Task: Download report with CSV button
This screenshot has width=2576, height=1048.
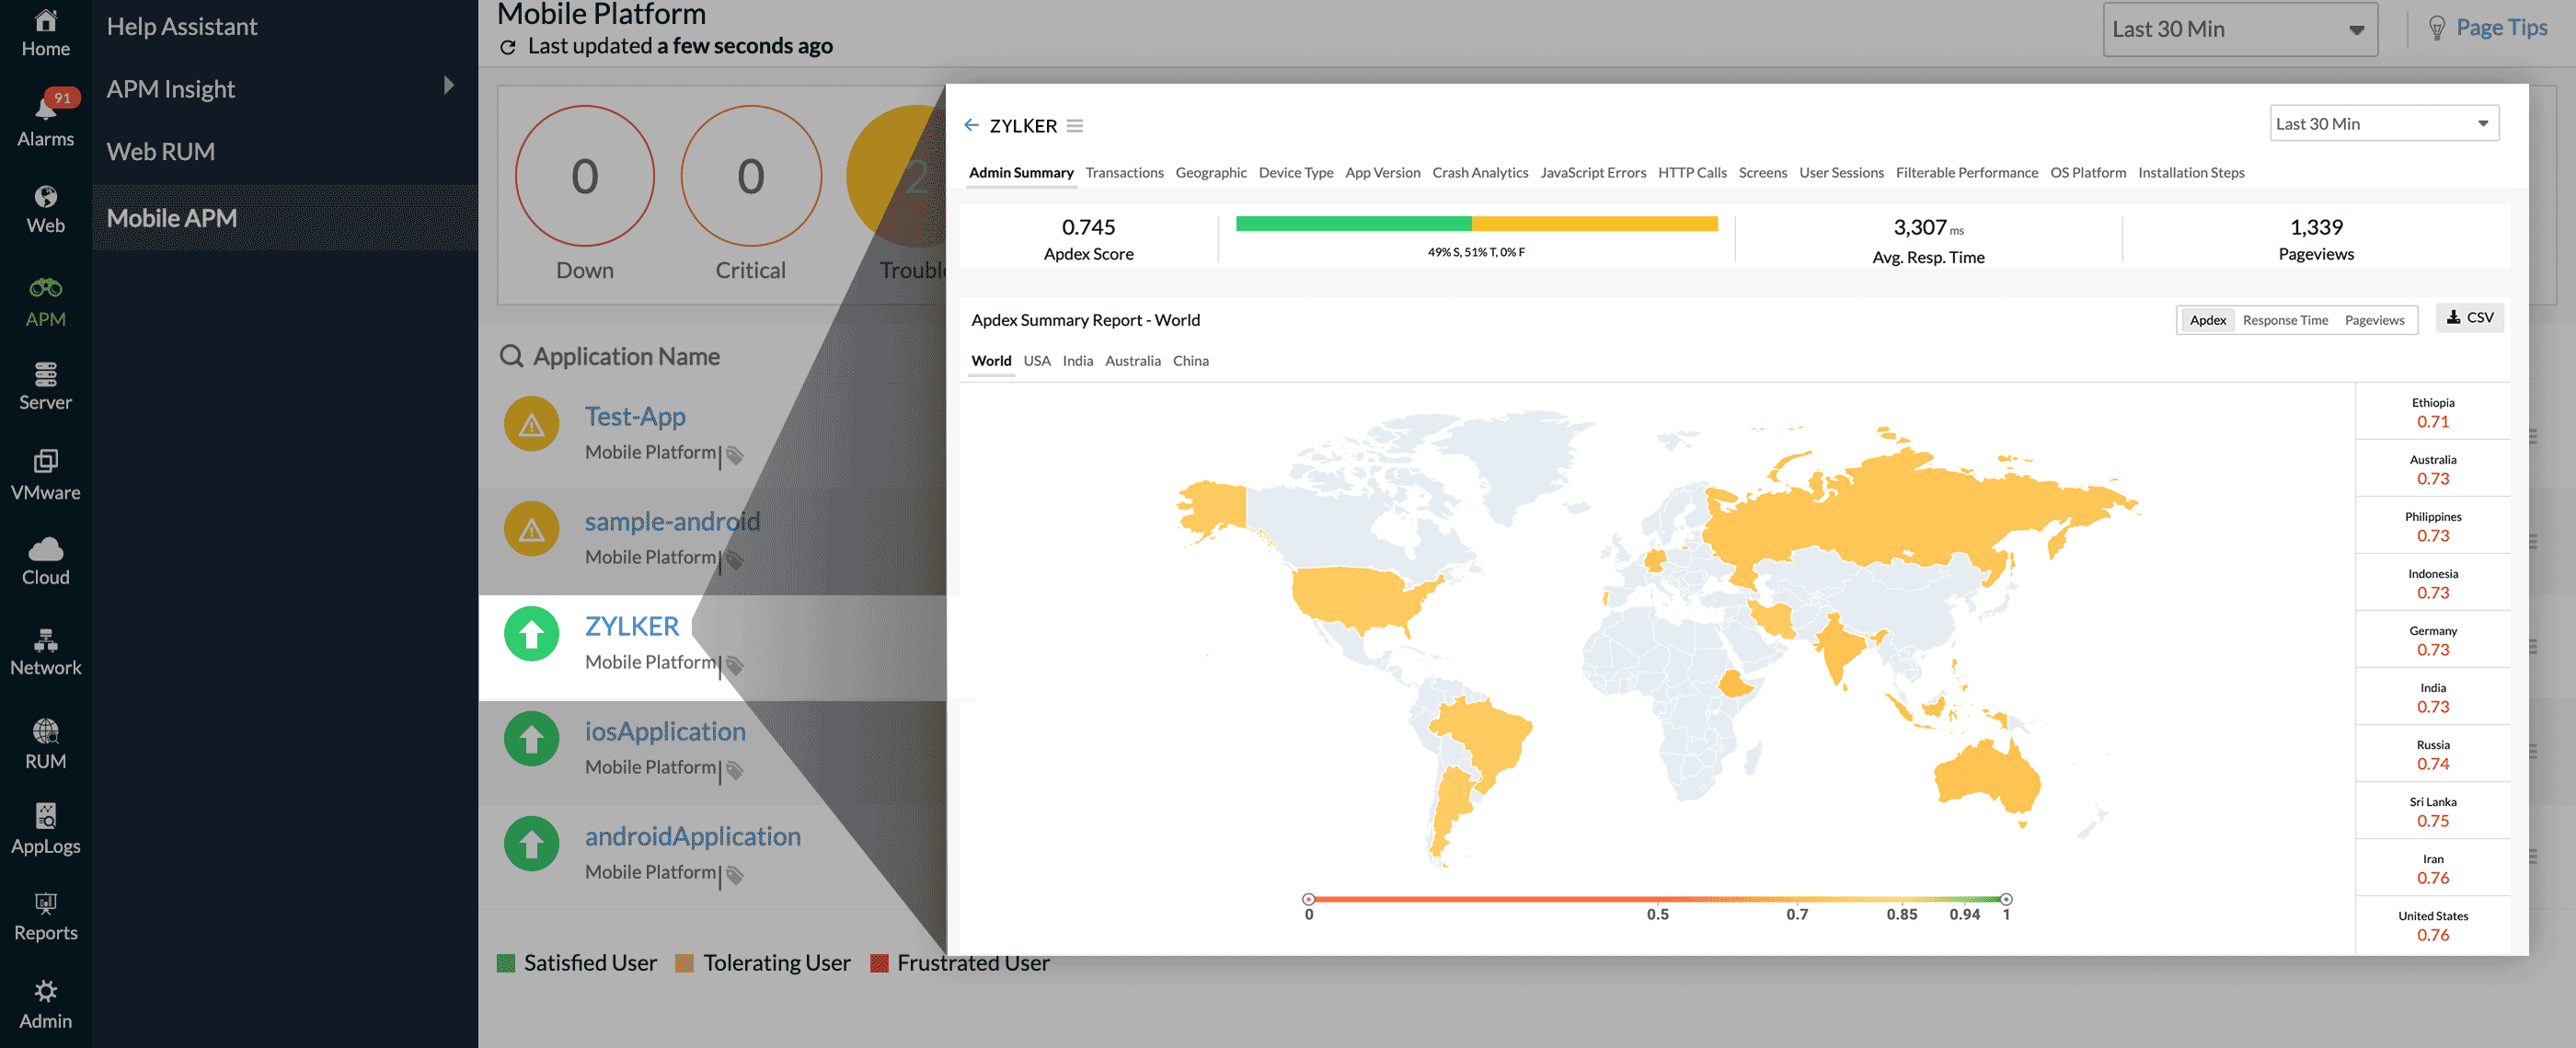Action: (2469, 318)
